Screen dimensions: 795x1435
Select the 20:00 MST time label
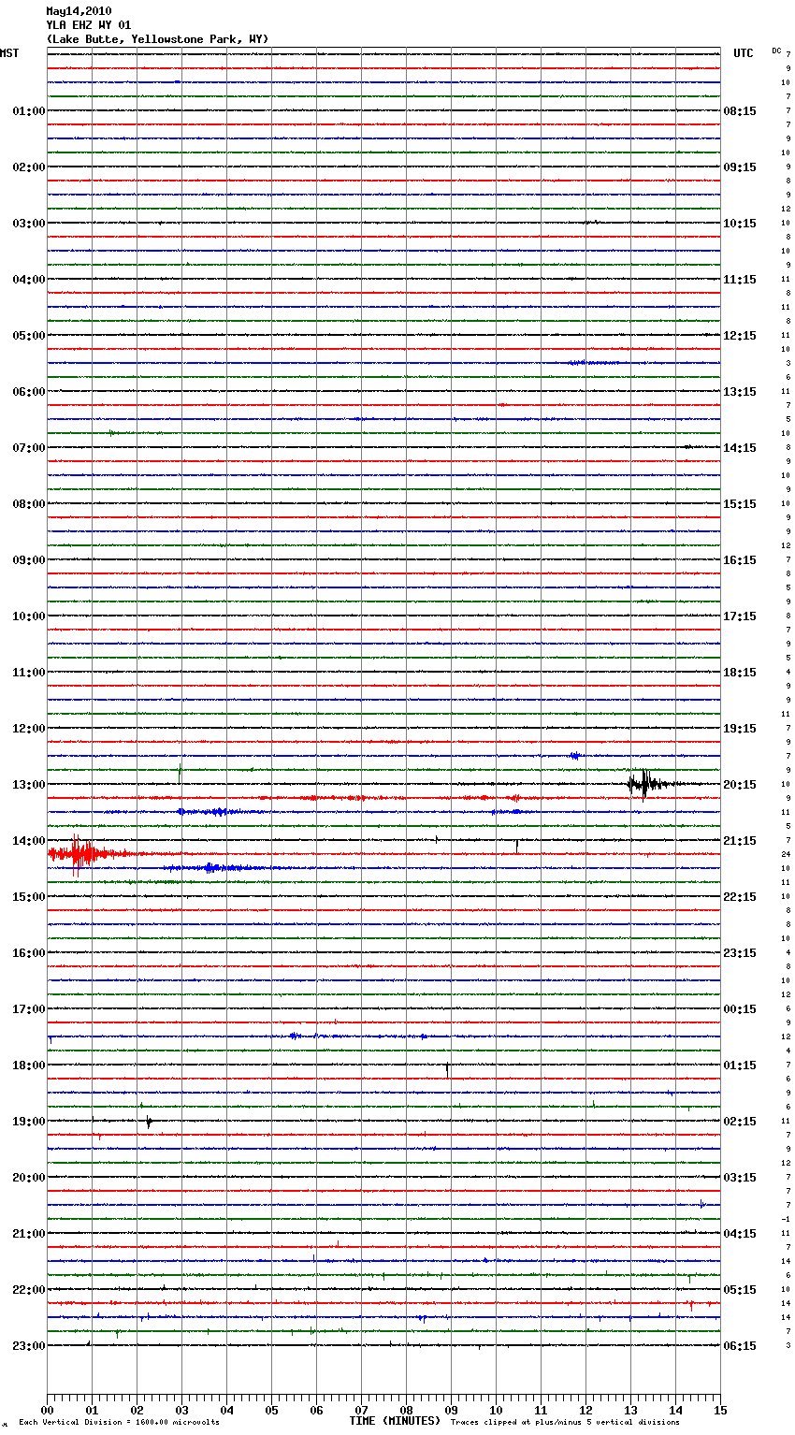(29, 1178)
